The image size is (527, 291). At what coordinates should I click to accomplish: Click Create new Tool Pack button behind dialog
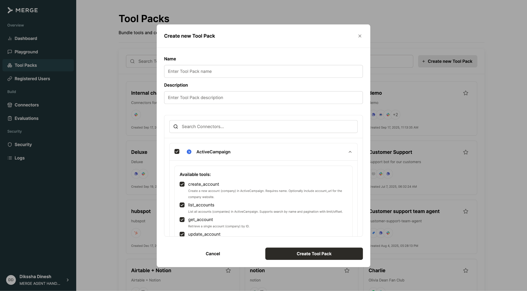(x=447, y=61)
